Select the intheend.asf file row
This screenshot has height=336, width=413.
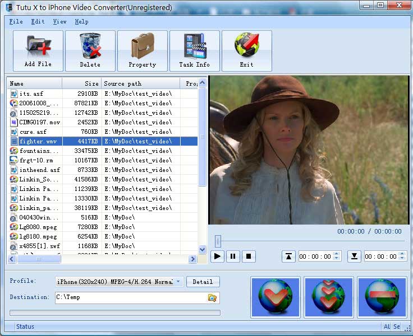(103, 170)
